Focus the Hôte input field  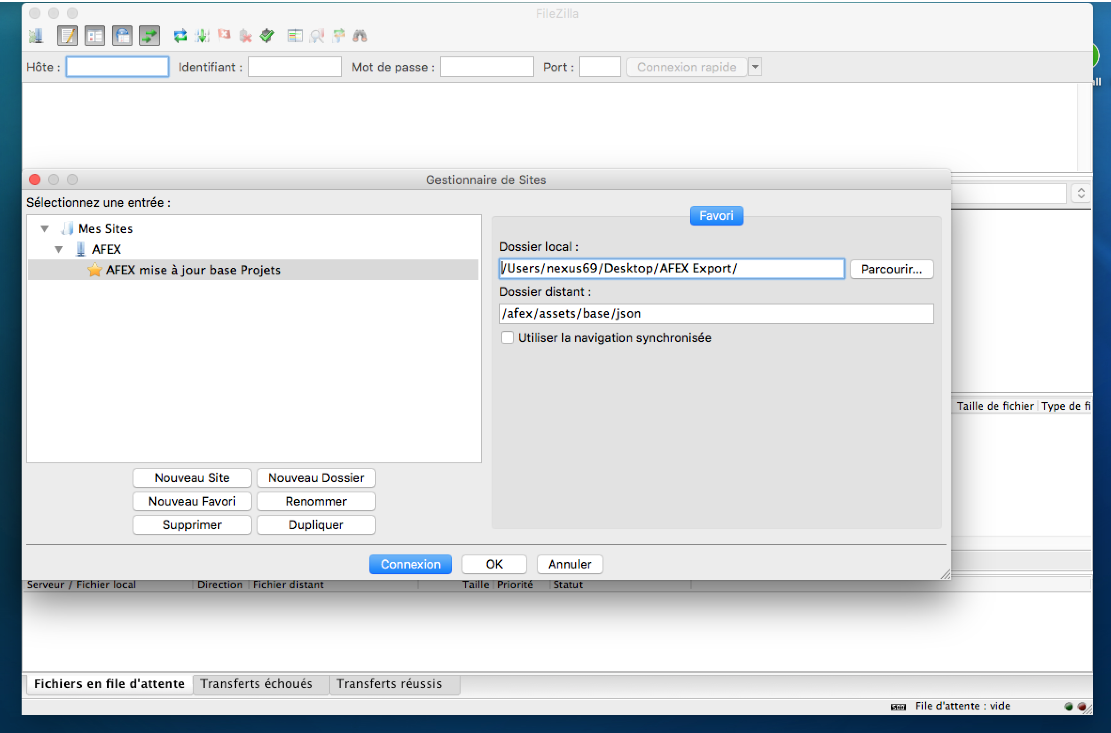(x=117, y=67)
